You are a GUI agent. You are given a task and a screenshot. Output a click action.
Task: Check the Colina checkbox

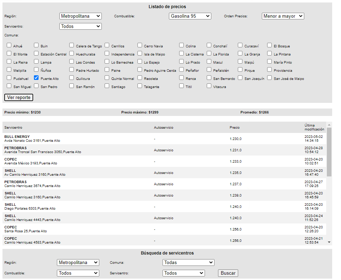[x=181, y=45]
